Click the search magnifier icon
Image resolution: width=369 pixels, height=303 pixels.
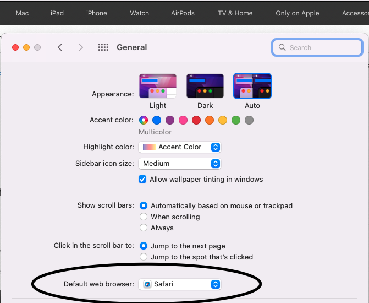coord(282,47)
